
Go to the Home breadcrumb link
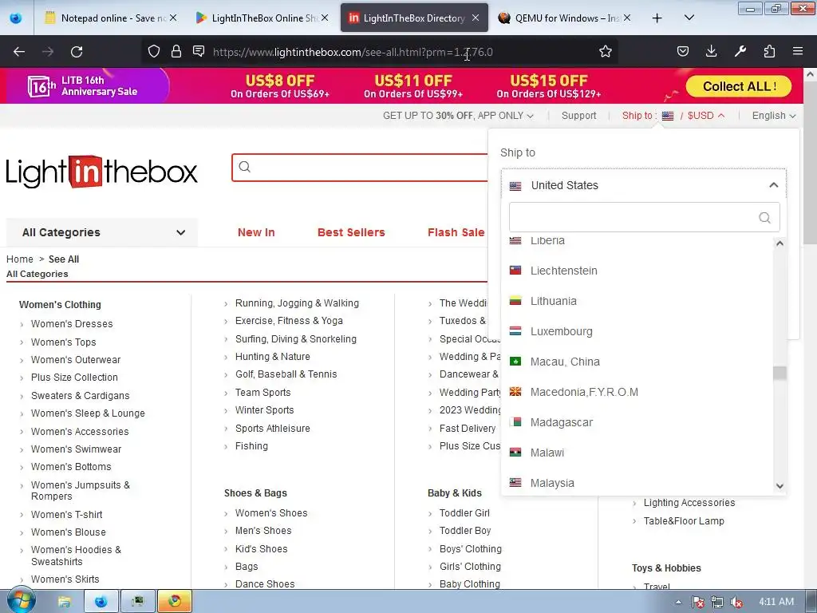click(20, 259)
